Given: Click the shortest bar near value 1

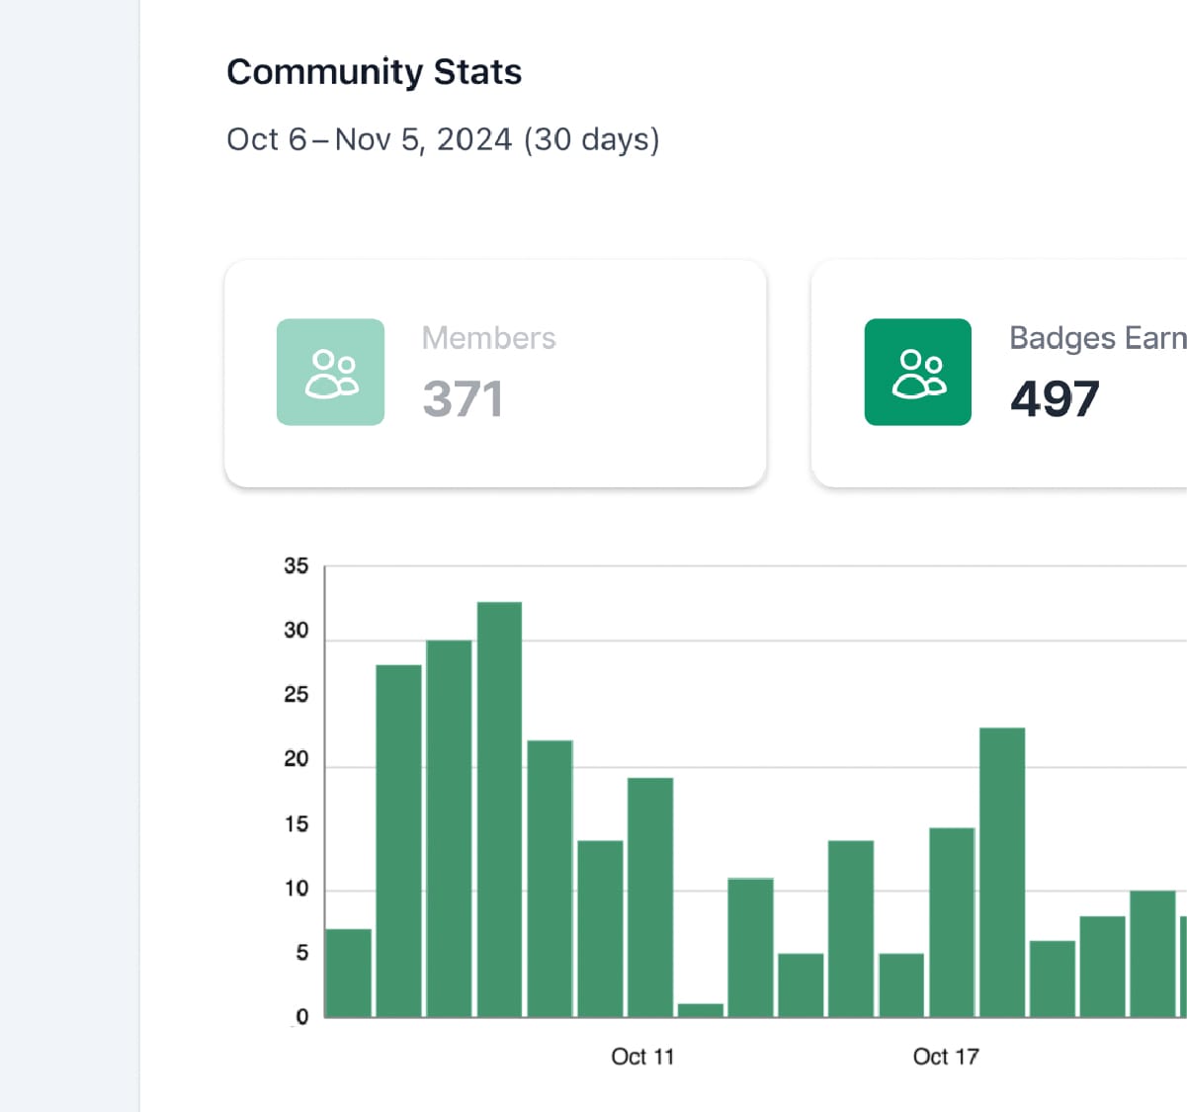Looking at the screenshot, I should (701, 1009).
